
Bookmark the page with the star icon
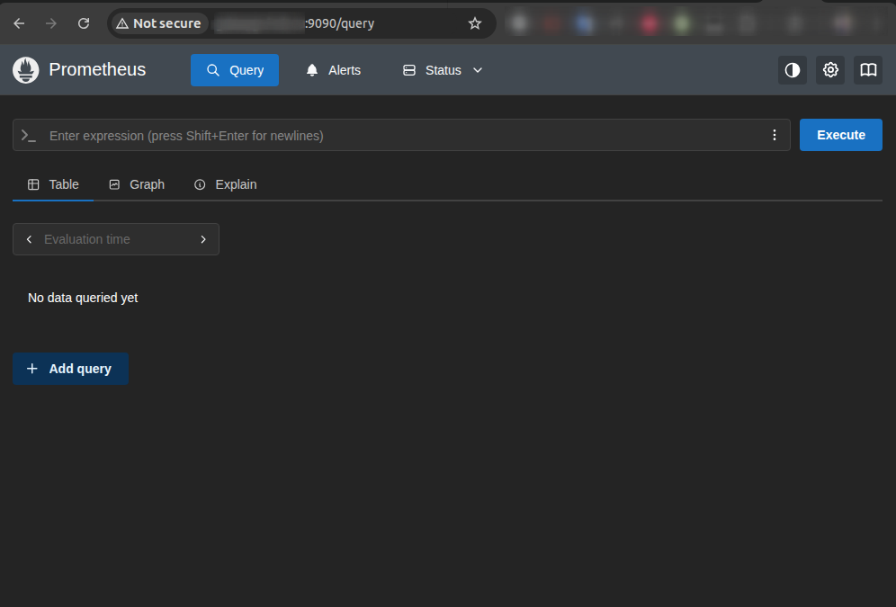click(474, 23)
